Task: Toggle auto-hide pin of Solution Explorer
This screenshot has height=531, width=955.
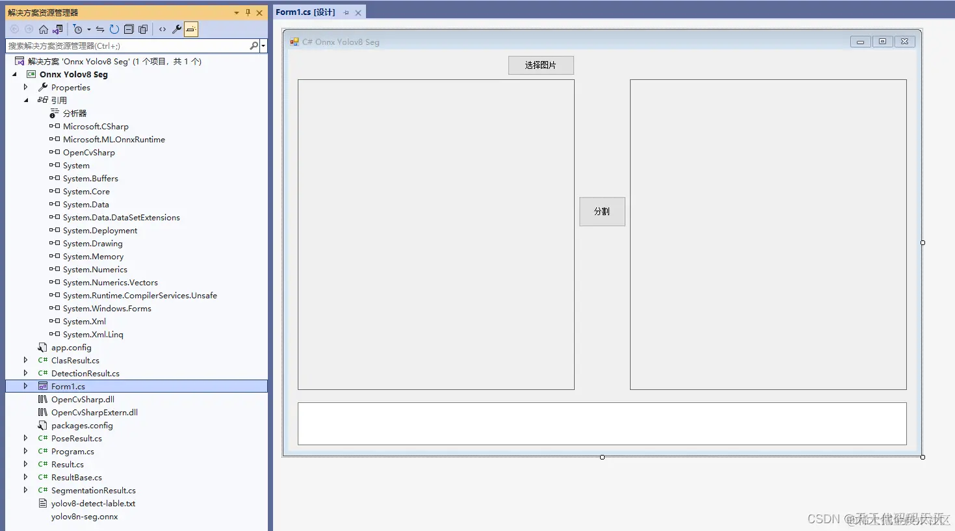Action: 248,12
